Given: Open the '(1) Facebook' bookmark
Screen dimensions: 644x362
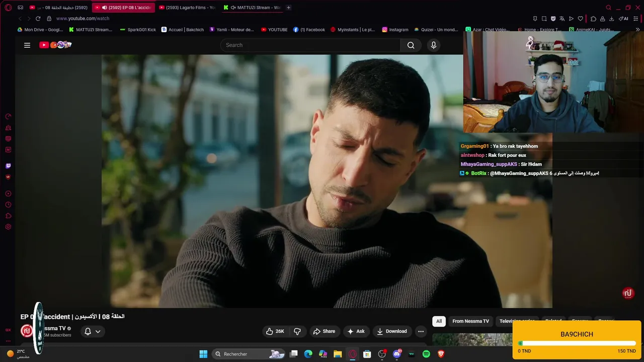Looking at the screenshot, I should 309,30.
